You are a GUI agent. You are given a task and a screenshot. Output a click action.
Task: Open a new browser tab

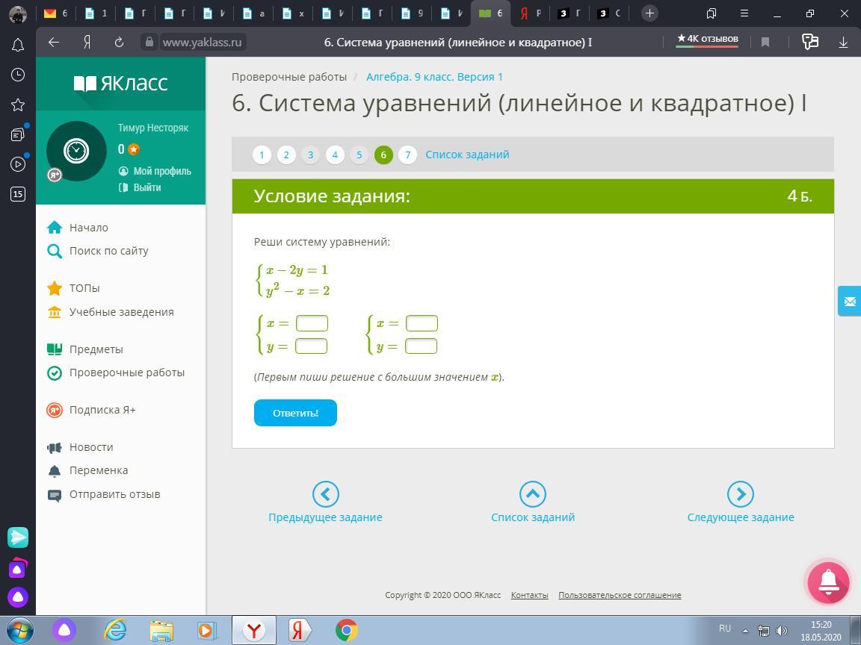pos(649,13)
